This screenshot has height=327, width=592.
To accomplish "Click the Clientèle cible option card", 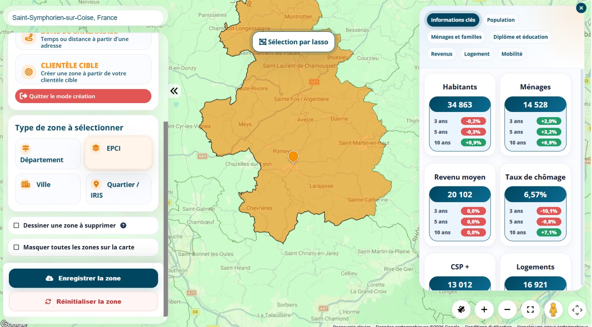I will coord(83,69).
